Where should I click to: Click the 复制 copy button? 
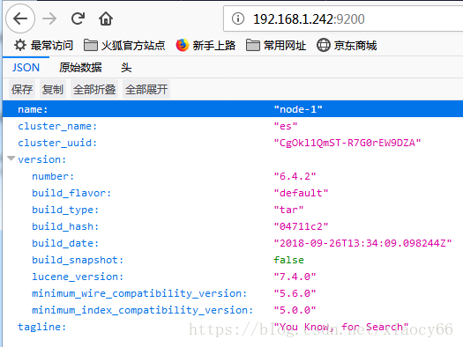(53, 89)
